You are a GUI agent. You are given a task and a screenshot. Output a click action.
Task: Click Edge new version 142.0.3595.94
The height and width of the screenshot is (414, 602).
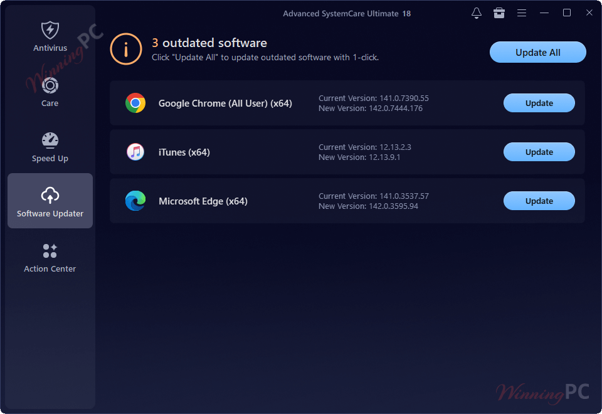point(368,206)
